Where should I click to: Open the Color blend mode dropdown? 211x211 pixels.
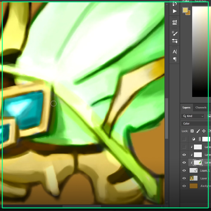[196, 124]
